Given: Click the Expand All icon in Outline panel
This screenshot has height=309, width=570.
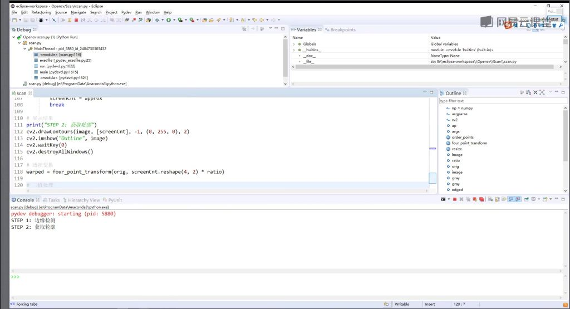Looking at the screenshot, I should pos(542,92).
